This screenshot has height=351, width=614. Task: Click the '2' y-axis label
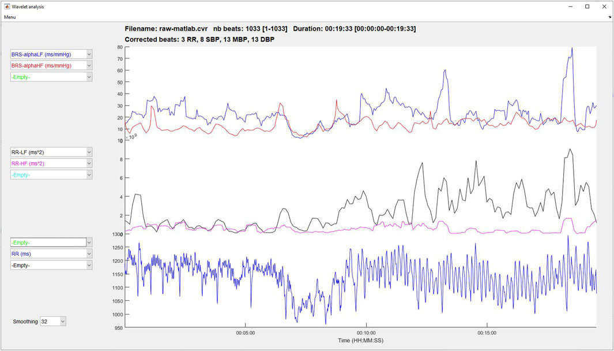[122, 216]
